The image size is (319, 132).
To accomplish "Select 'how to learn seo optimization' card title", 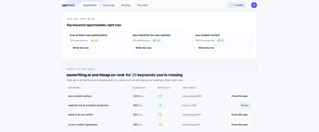I will [x=89, y=35].
